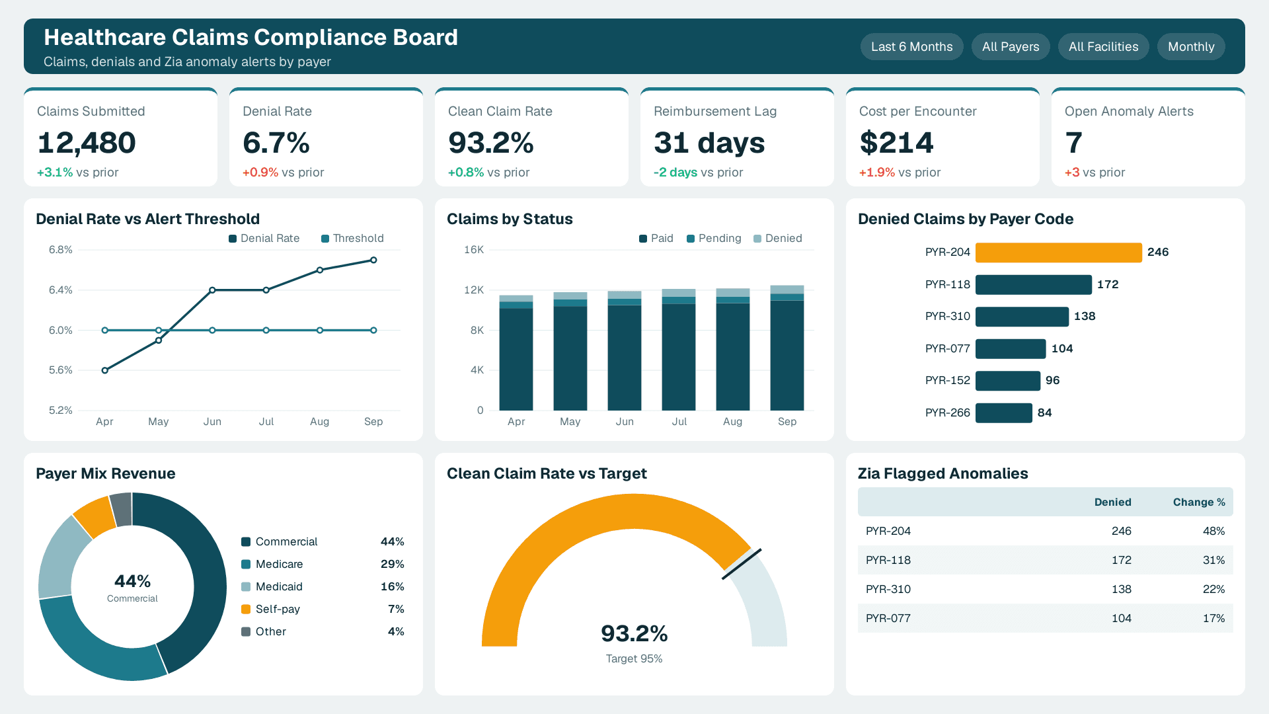Click the PYR-152 bar in payer chart
Screen dimensions: 1269x714
pyautogui.click(x=1008, y=381)
